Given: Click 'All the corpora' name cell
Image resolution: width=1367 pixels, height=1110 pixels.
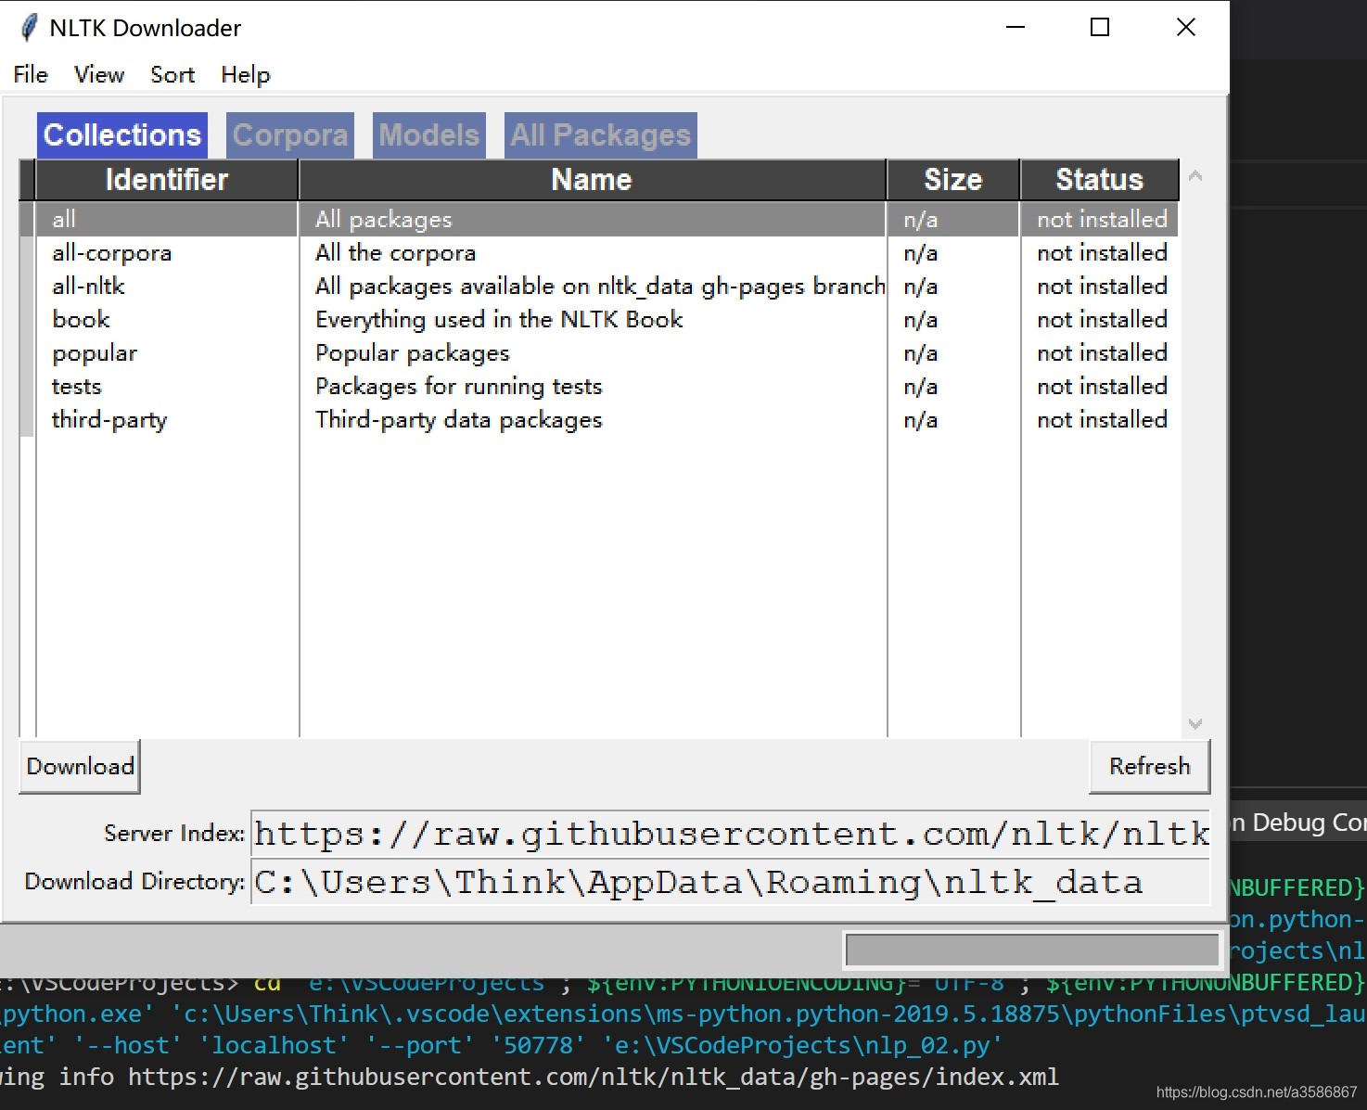Looking at the screenshot, I should pos(396,253).
